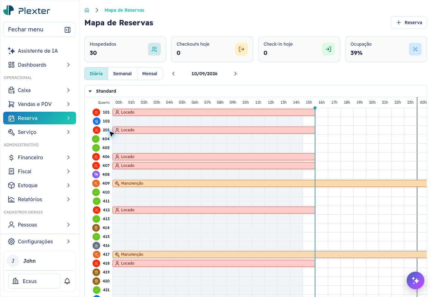The width and height of the screenshot is (432, 297).
Task: Collapse sidebar with Fechar menu button
Action: (40, 30)
